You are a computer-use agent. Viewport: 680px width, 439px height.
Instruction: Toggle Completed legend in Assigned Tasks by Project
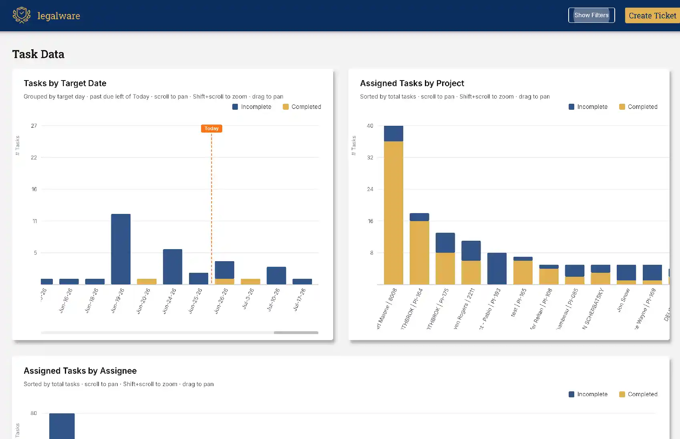638,107
